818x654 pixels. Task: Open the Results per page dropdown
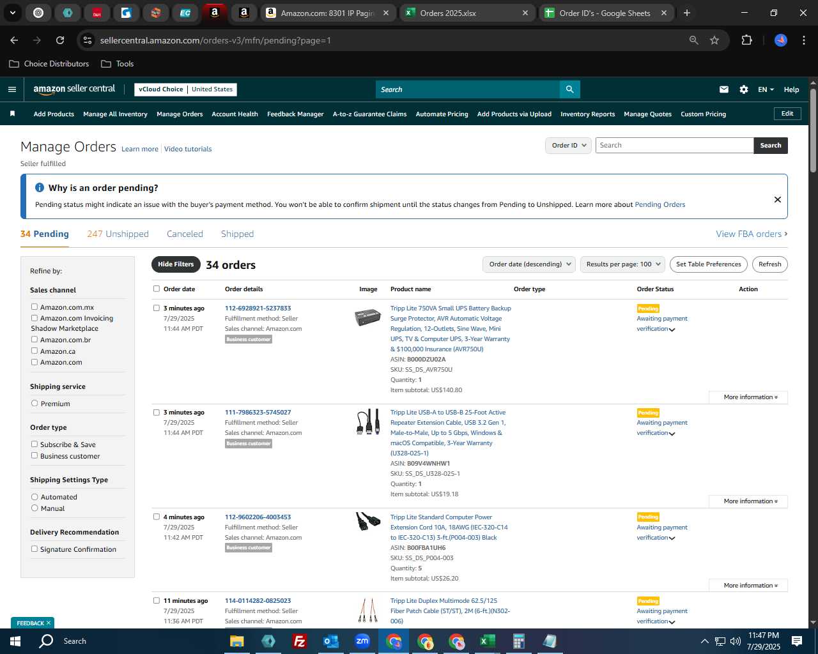click(622, 264)
